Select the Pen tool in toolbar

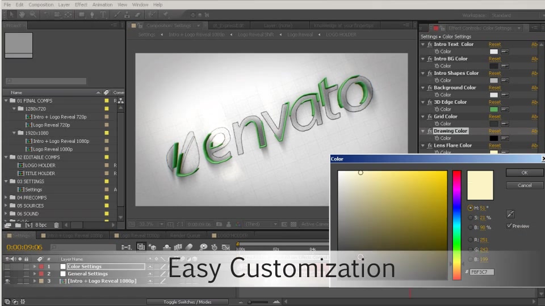(x=92, y=15)
